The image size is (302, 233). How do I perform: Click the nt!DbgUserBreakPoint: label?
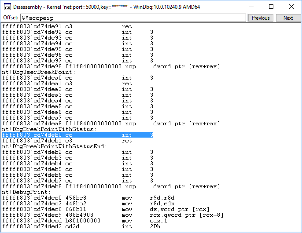click(x=39, y=72)
